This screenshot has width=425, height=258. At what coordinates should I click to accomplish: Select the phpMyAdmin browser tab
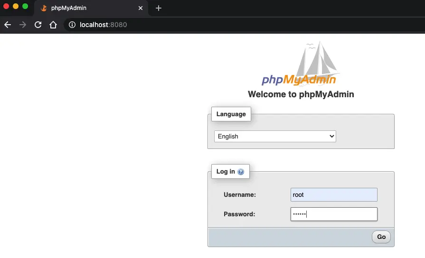click(91, 8)
